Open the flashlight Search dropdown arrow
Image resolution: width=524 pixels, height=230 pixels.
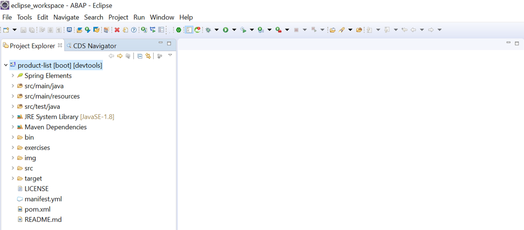(350, 30)
